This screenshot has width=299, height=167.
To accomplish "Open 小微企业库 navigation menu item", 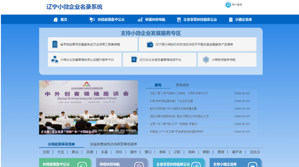I will tap(243, 19).
